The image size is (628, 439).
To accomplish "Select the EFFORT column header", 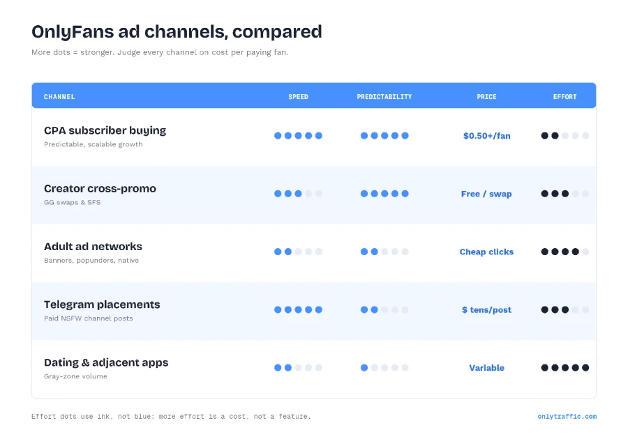I will [565, 97].
